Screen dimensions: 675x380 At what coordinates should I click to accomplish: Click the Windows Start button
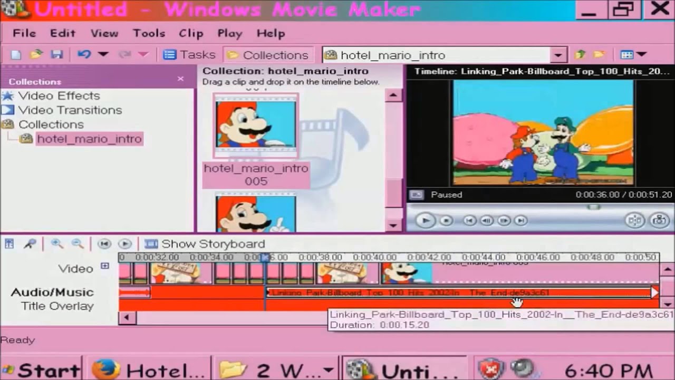coord(41,370)
